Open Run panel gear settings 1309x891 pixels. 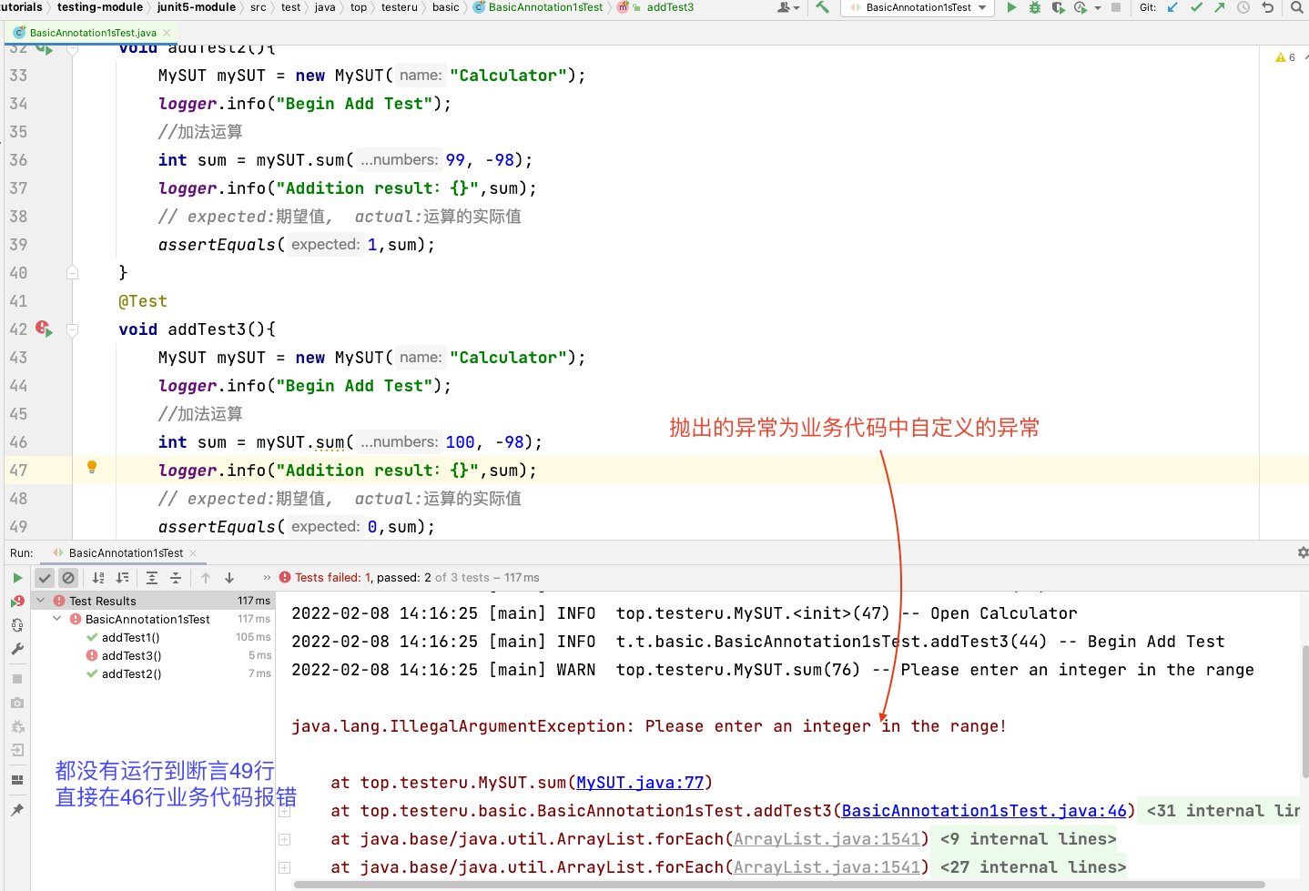point(1303,552)
